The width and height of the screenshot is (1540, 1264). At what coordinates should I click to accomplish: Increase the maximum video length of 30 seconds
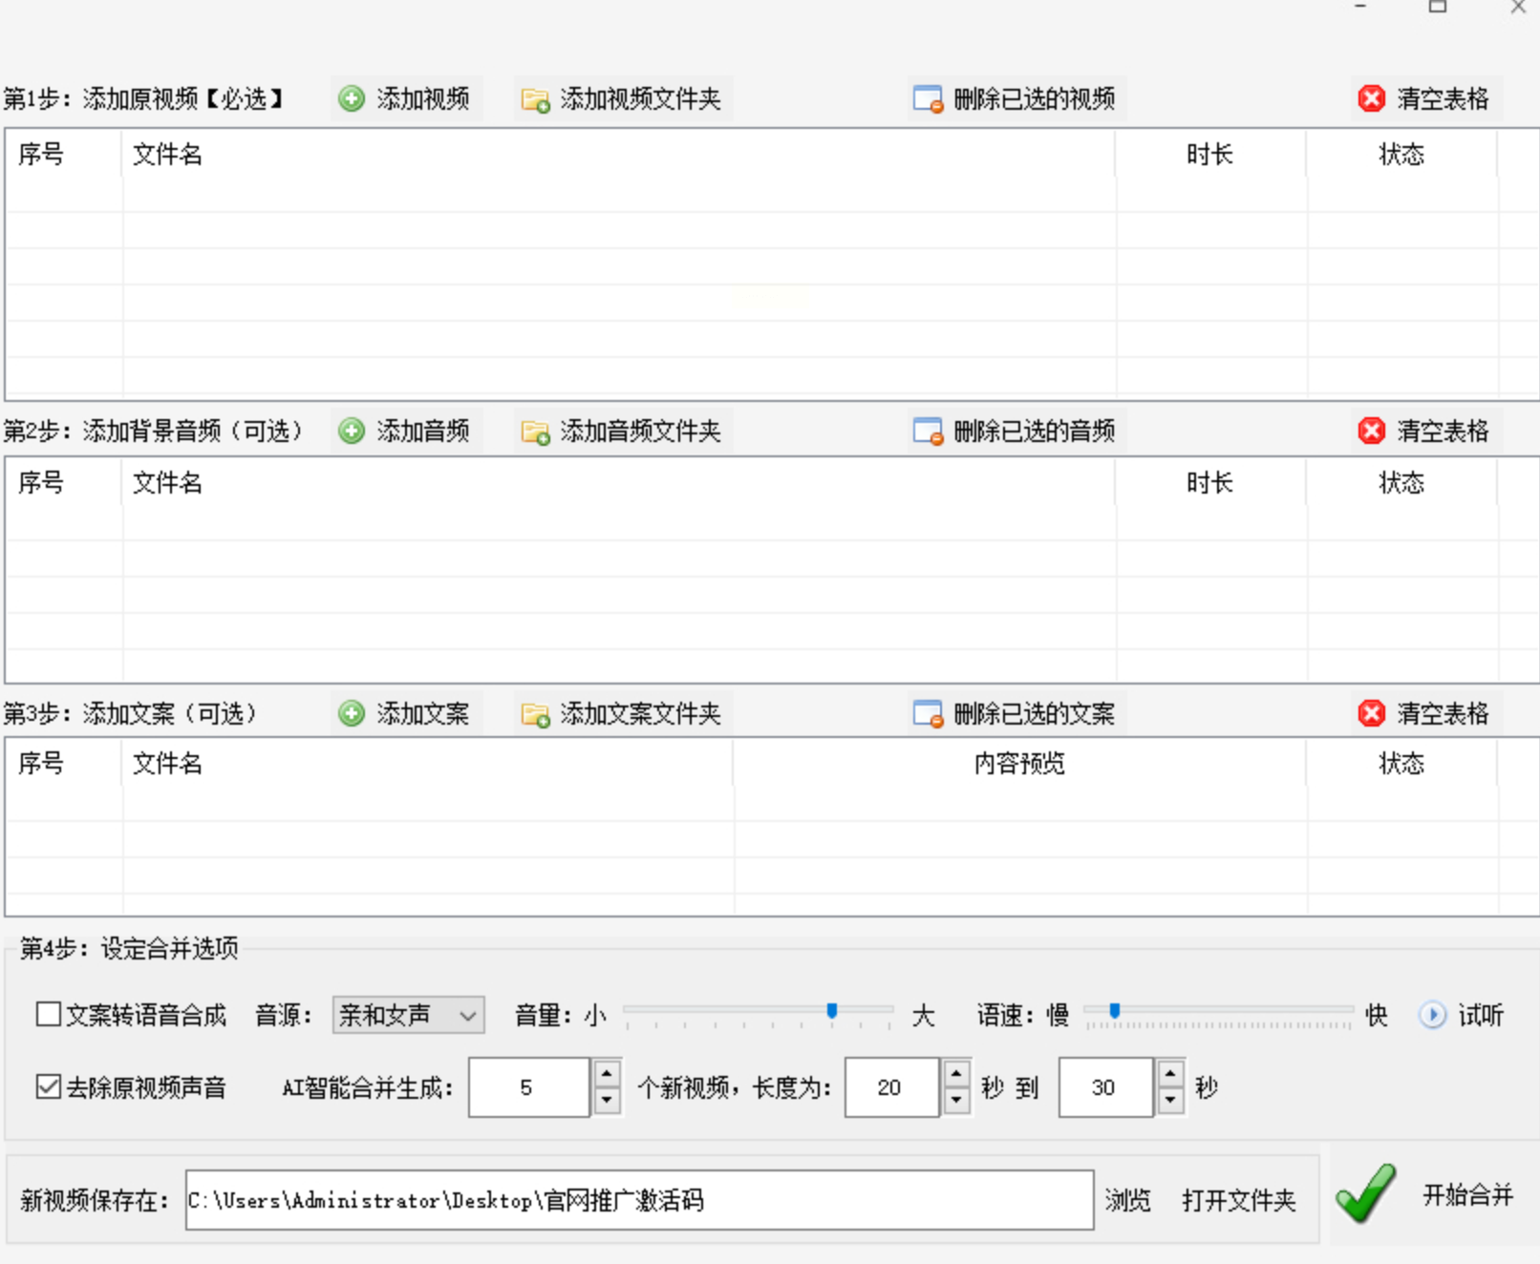click(1170, 1074)
